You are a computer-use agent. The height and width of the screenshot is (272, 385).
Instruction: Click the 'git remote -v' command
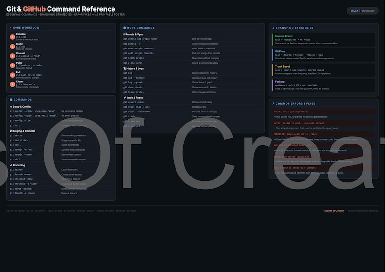pyautogui.click(x=131, y=44)
